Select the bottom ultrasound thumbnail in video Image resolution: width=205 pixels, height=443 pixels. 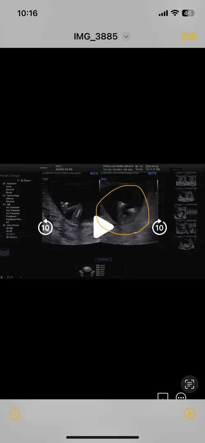click(x=186, y=244)
